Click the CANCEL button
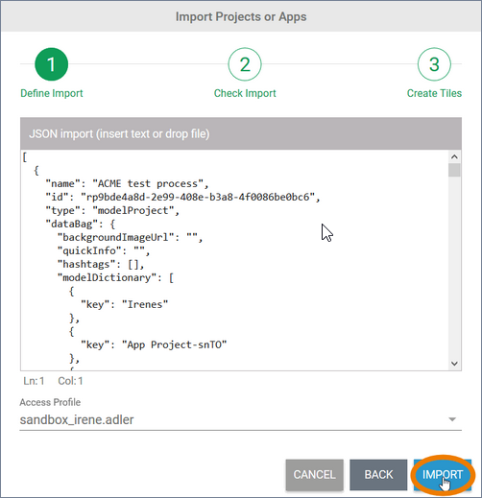 [315, 475]
